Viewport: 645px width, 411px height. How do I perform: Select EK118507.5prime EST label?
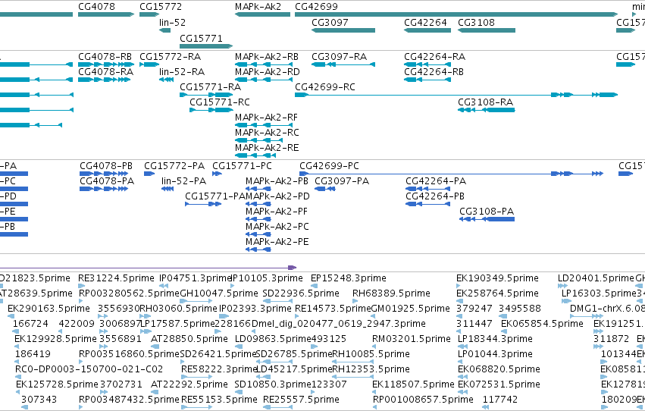click(413, 384)
